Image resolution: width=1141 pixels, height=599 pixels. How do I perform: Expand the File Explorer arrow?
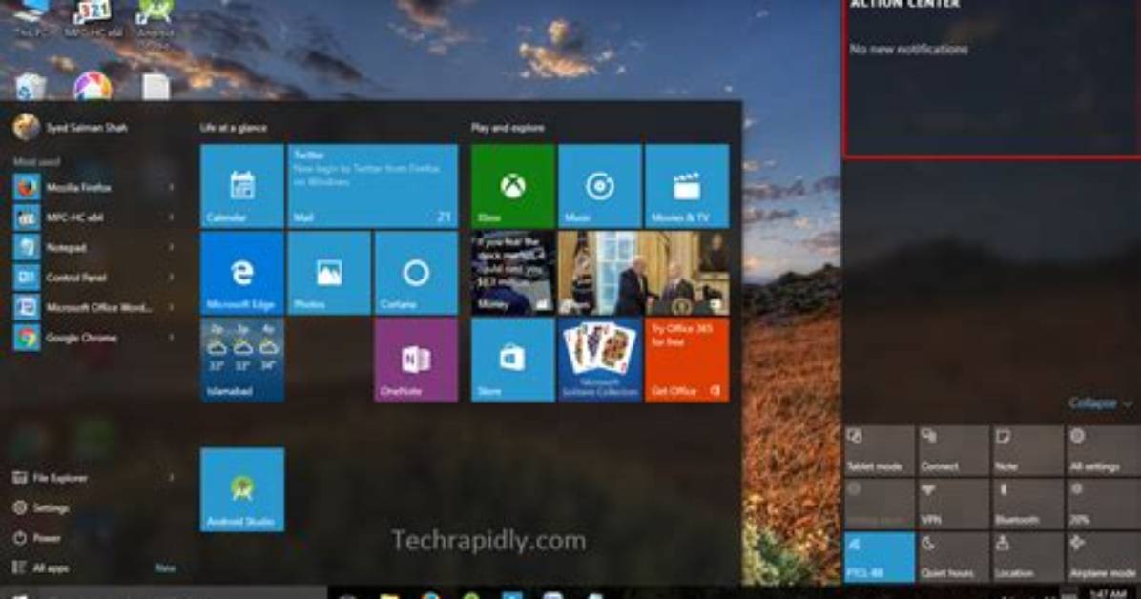172,478
